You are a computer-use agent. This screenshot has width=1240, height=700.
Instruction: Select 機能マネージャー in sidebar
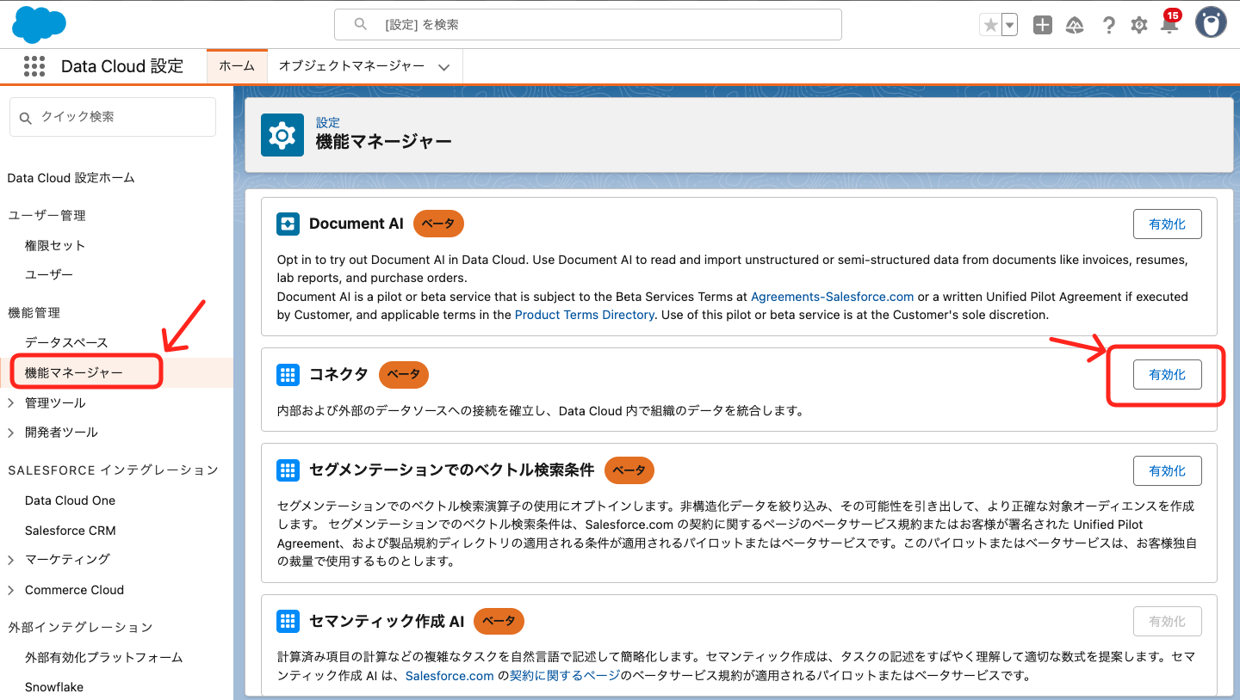click(x=74, y=372)
